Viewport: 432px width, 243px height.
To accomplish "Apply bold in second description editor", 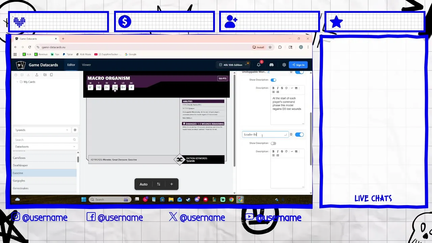I will tap(273, 151).
